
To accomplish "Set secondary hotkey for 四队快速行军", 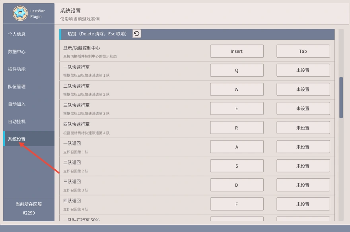I will coord(303,128).
